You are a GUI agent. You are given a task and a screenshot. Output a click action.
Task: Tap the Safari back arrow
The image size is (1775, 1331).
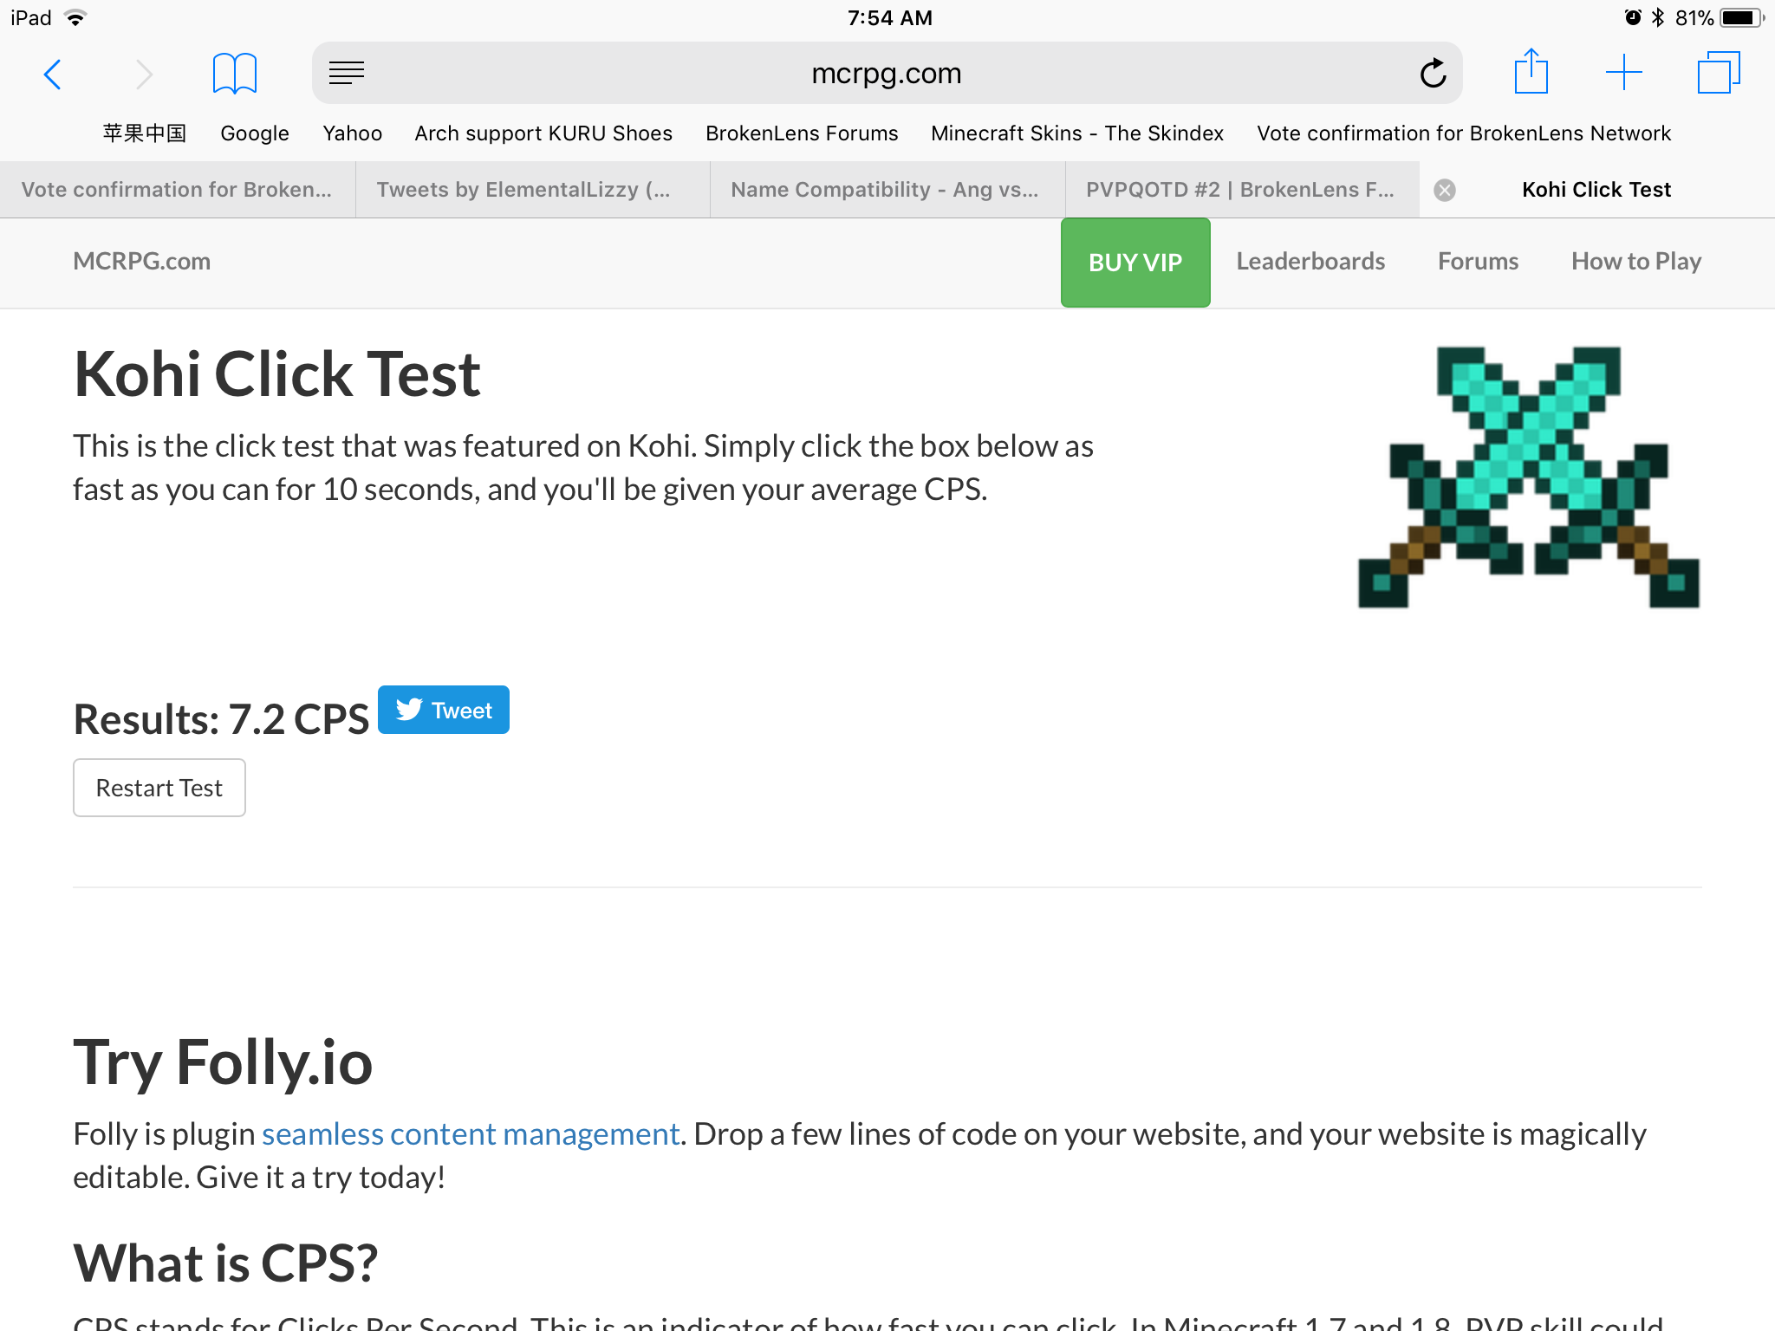tap(53, 75)
